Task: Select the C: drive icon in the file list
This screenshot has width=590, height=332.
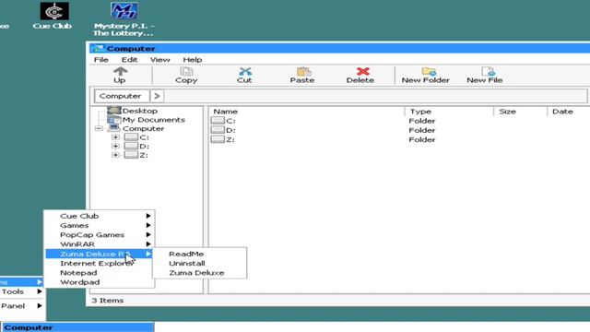Action: click(x=218, y=121)
